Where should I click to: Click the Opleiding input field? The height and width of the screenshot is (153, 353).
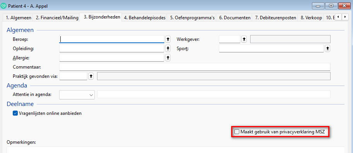coord(112,48)
